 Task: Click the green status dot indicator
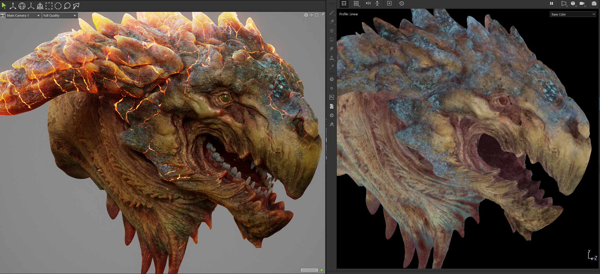tap(322, 270)
